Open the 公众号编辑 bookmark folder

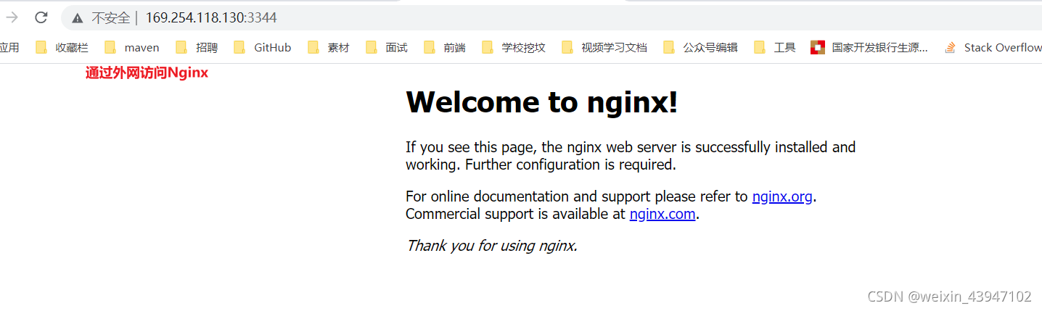click(701, 48)
